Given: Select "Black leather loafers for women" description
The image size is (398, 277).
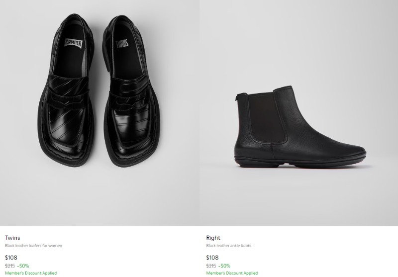Looking at the screenshot, I should pyautogui.click(x=33, y=246).
